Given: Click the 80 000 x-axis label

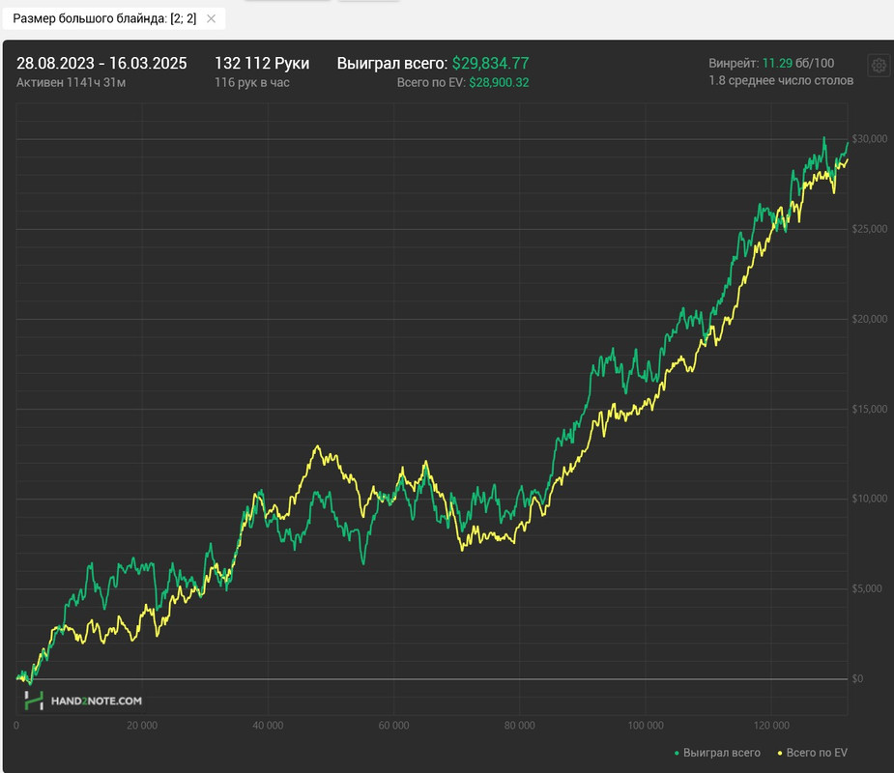Looking at the screenshot, I should click(519, 725).
